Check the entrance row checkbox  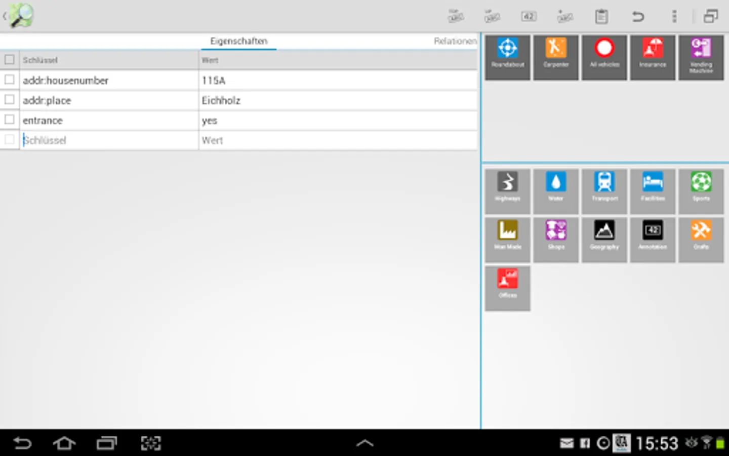9,120
